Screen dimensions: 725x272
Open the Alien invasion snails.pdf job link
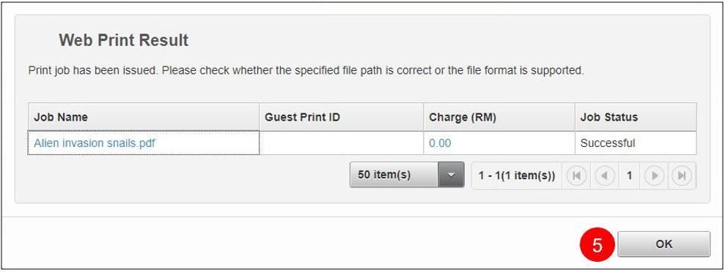95,143
